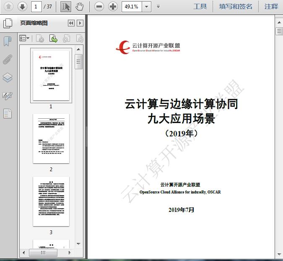Open thumbnail options menu dropdown
The height and width of the screenshot is (261, 283).
pos(24,38)
